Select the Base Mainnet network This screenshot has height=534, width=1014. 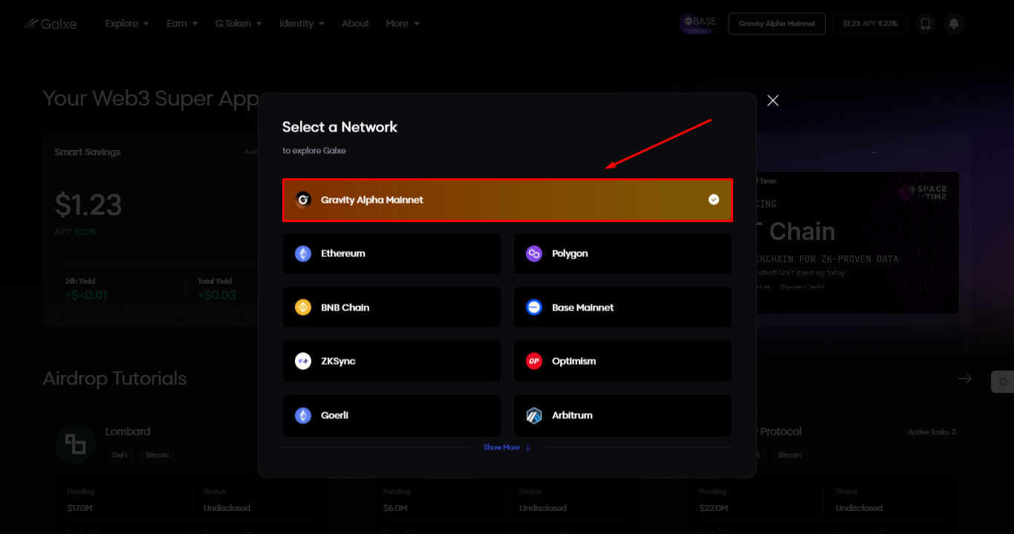[623, 307]
